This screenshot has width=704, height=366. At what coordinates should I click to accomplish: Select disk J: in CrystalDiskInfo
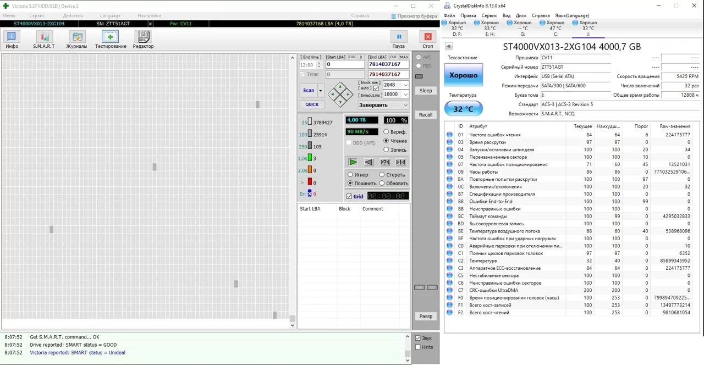[588, 29]
